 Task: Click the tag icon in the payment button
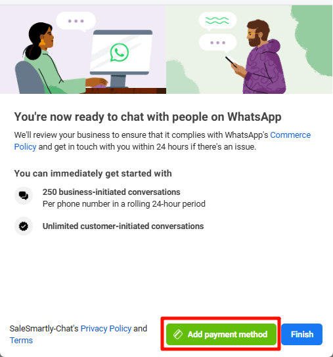coord(178,334)
